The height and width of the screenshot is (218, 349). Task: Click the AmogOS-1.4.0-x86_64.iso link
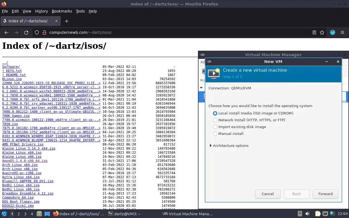[25, 161]
